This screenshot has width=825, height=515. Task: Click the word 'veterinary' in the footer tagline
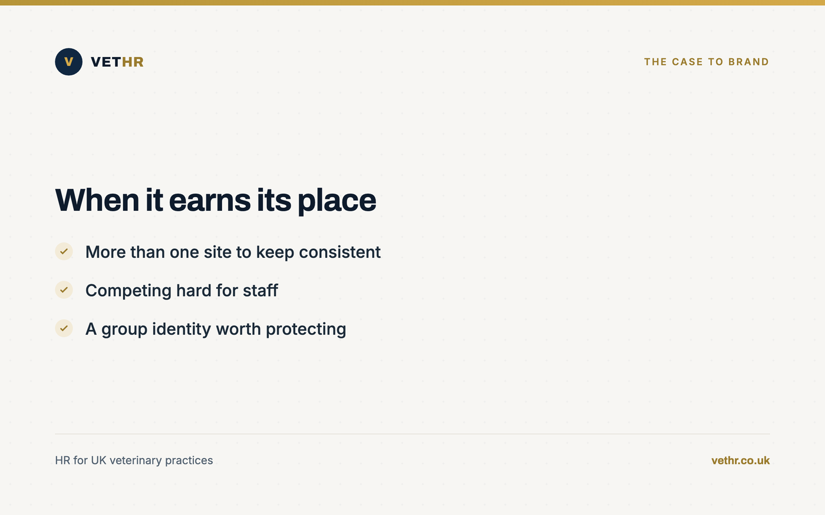pos(136,460)
